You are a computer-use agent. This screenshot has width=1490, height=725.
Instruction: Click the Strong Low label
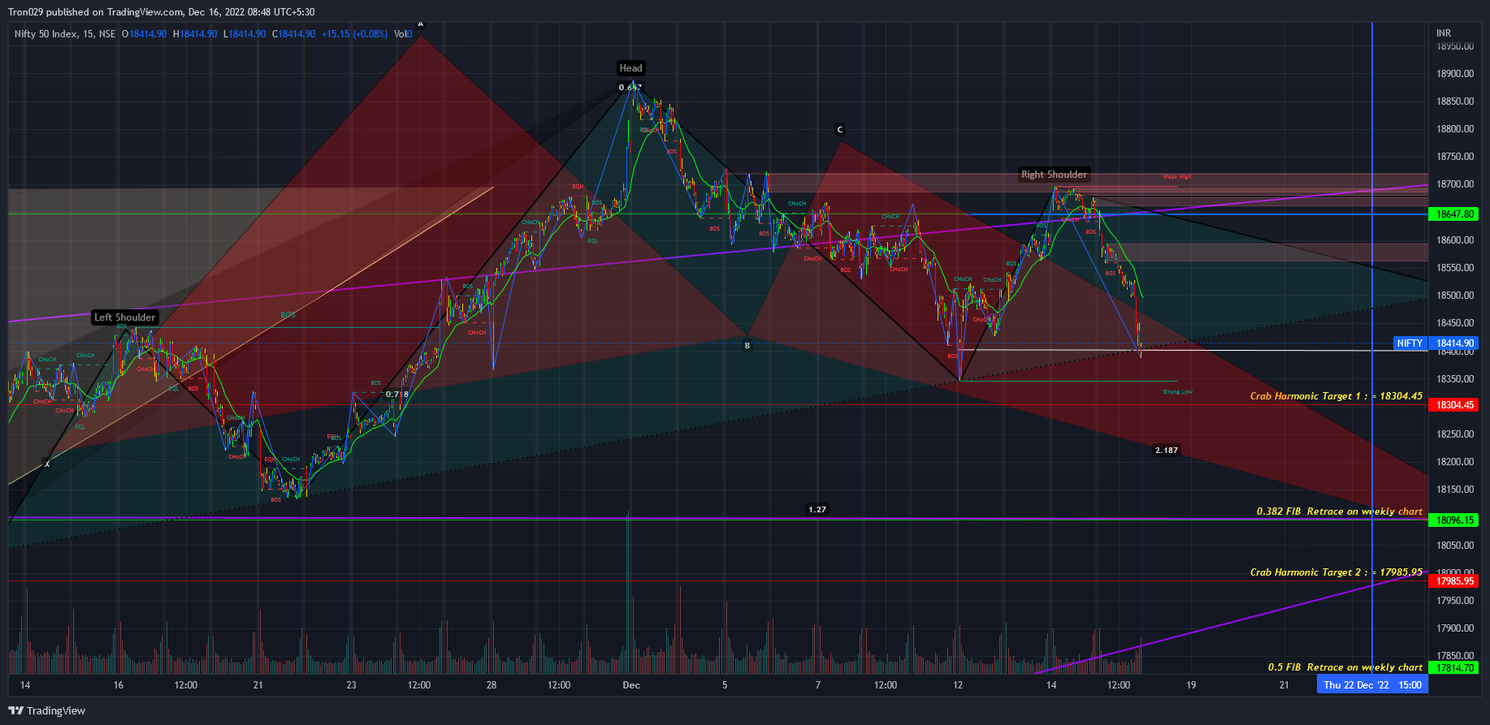pos(1177,392)
